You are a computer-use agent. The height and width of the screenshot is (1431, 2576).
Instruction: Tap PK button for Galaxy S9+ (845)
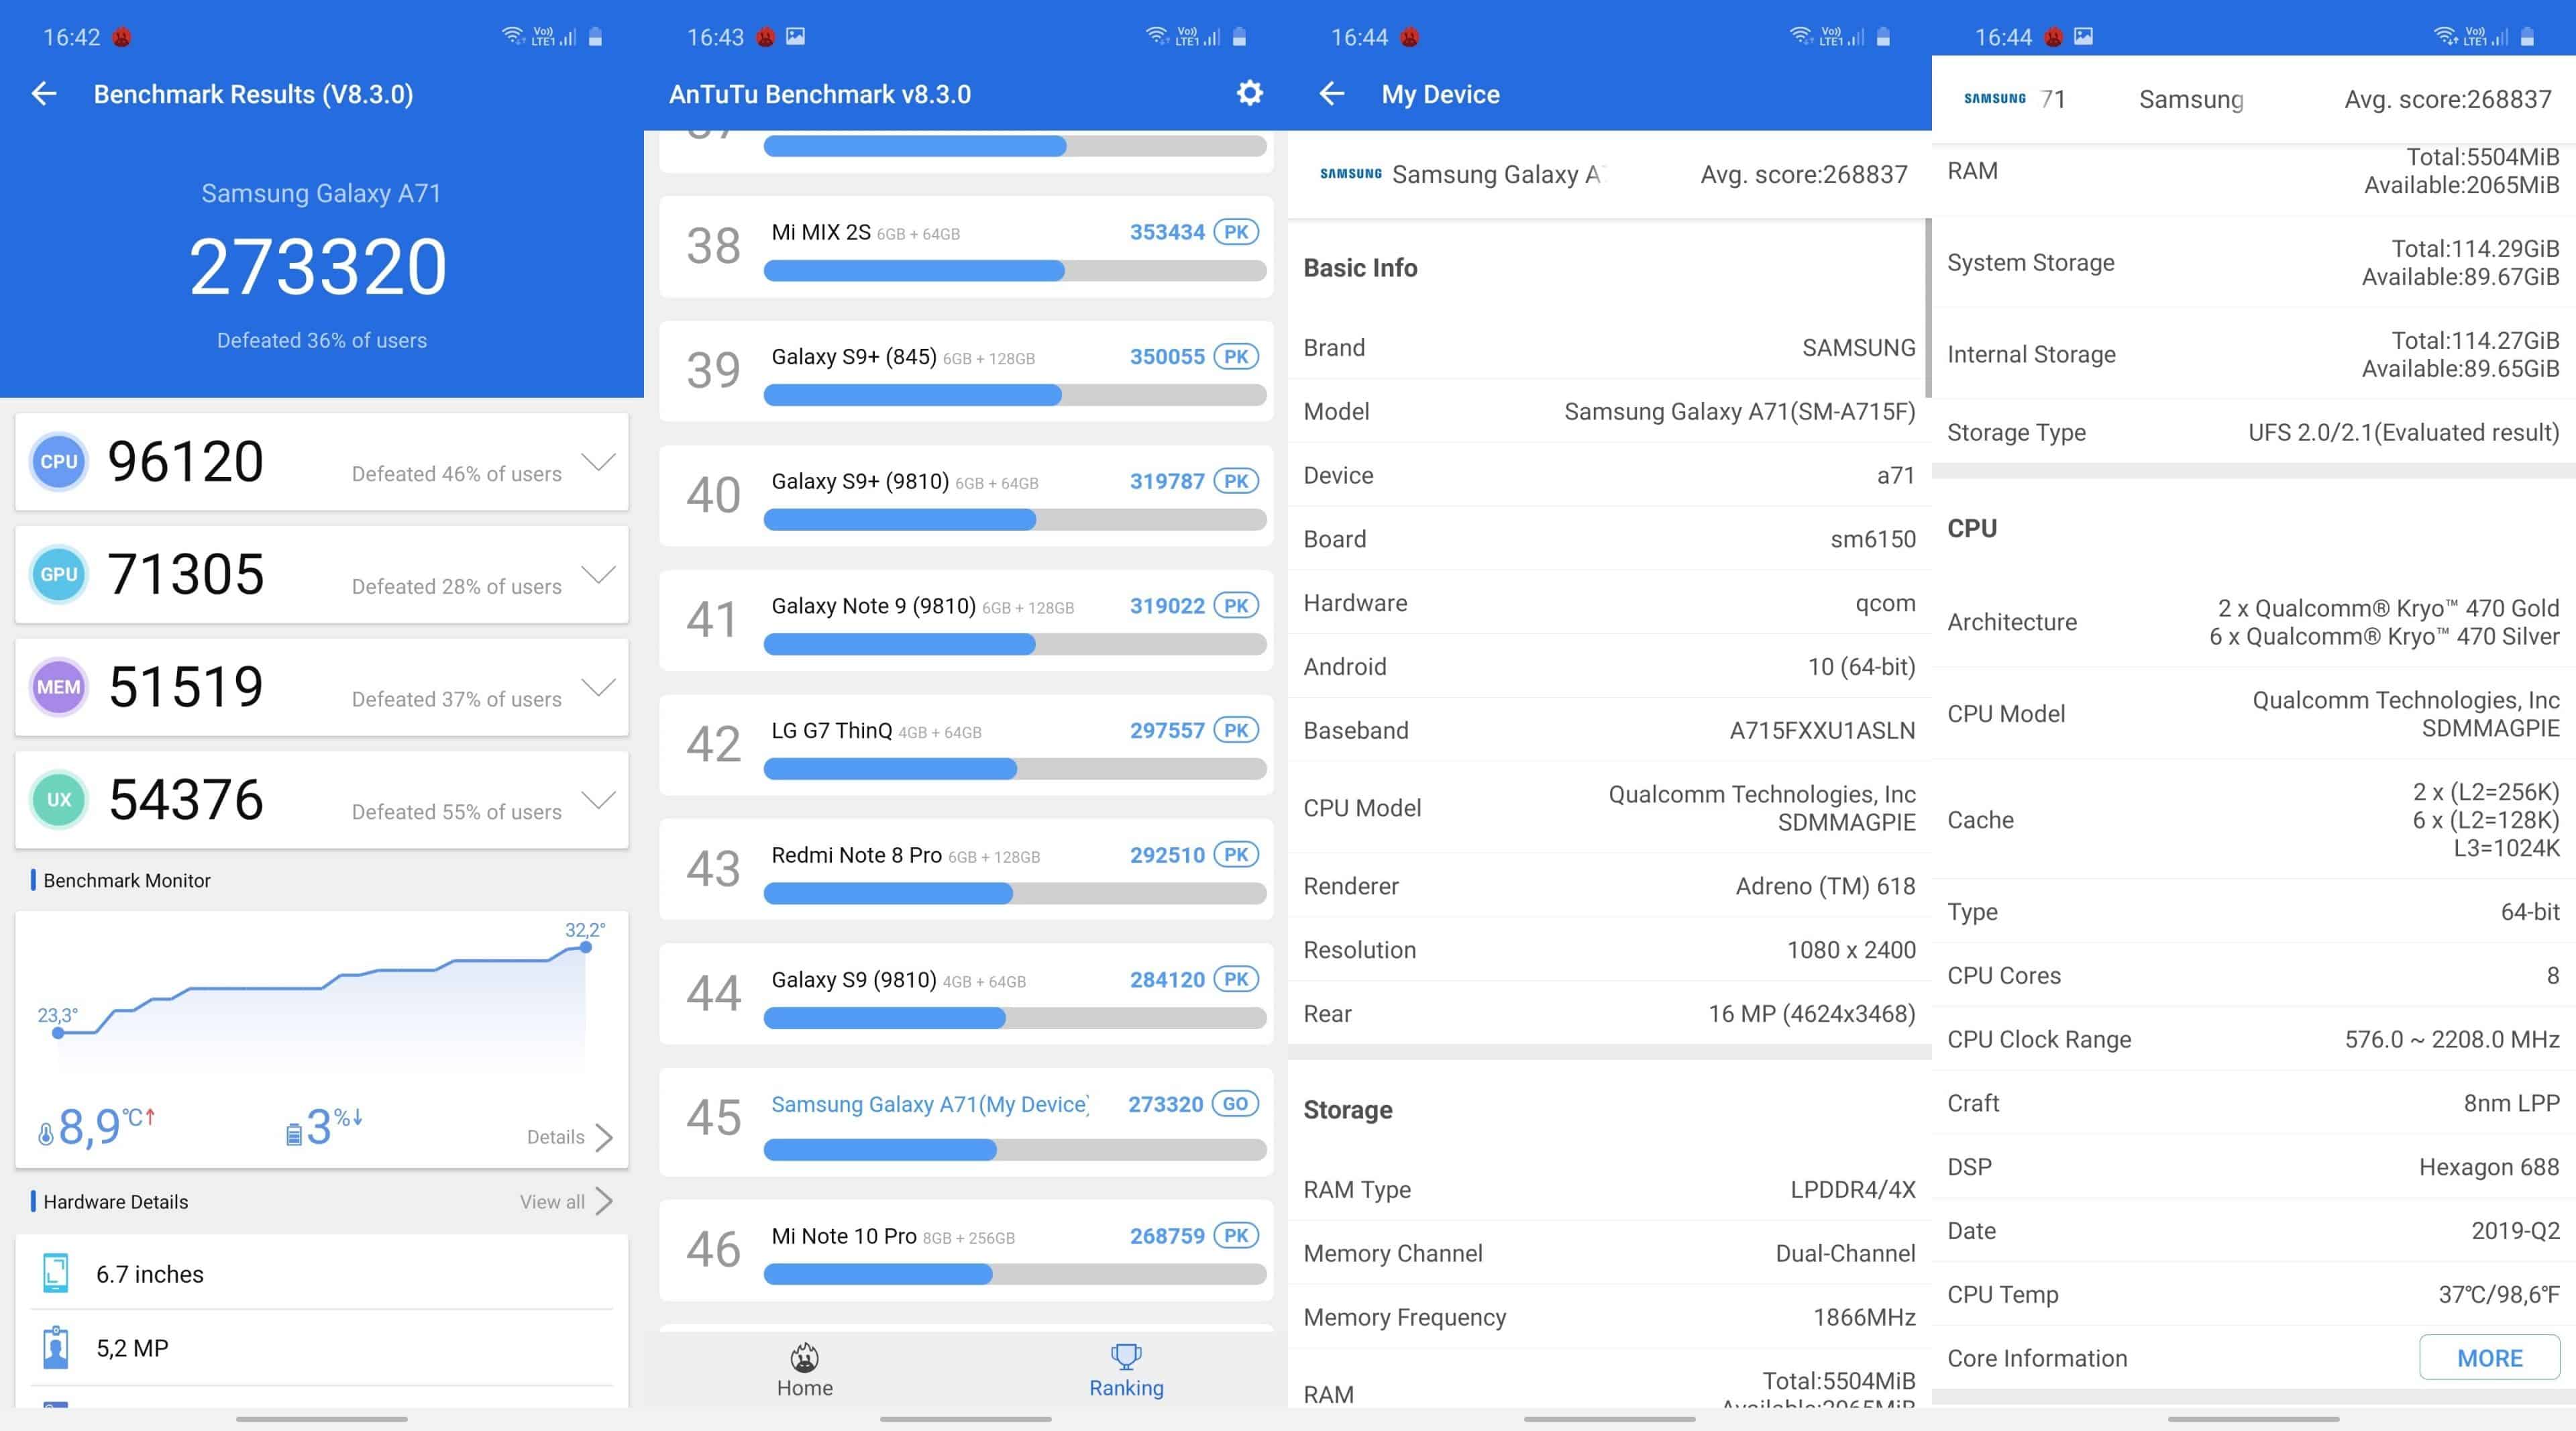coord(1236,357)
